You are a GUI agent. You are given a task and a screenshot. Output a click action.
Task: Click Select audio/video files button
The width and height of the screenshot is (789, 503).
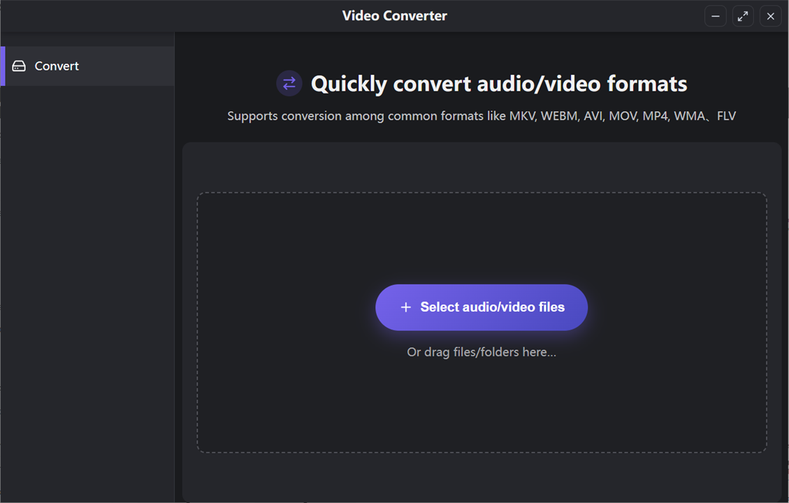click(x=482, y=307)
